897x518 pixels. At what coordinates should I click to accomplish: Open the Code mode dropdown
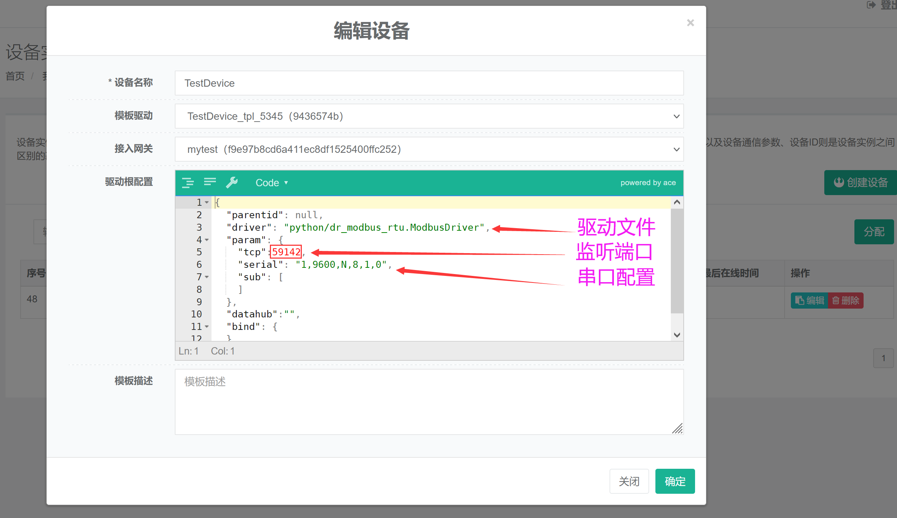(x=272, y=183)
